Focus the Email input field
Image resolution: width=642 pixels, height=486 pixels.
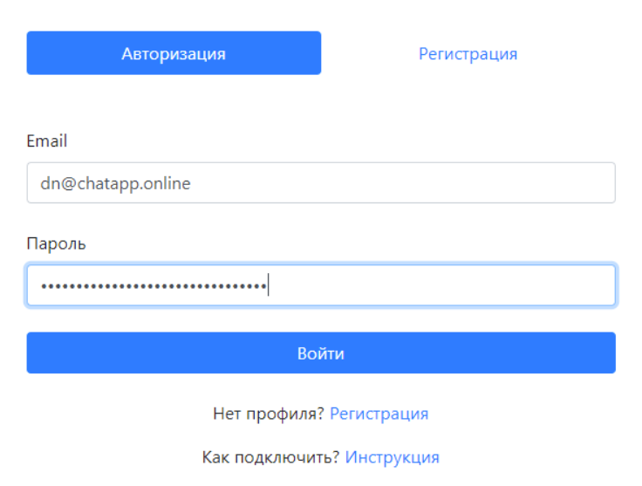[321, 183]
